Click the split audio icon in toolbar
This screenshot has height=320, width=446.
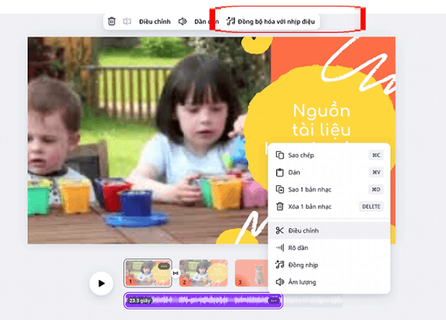pyautogui.click(x=127, y=21)
